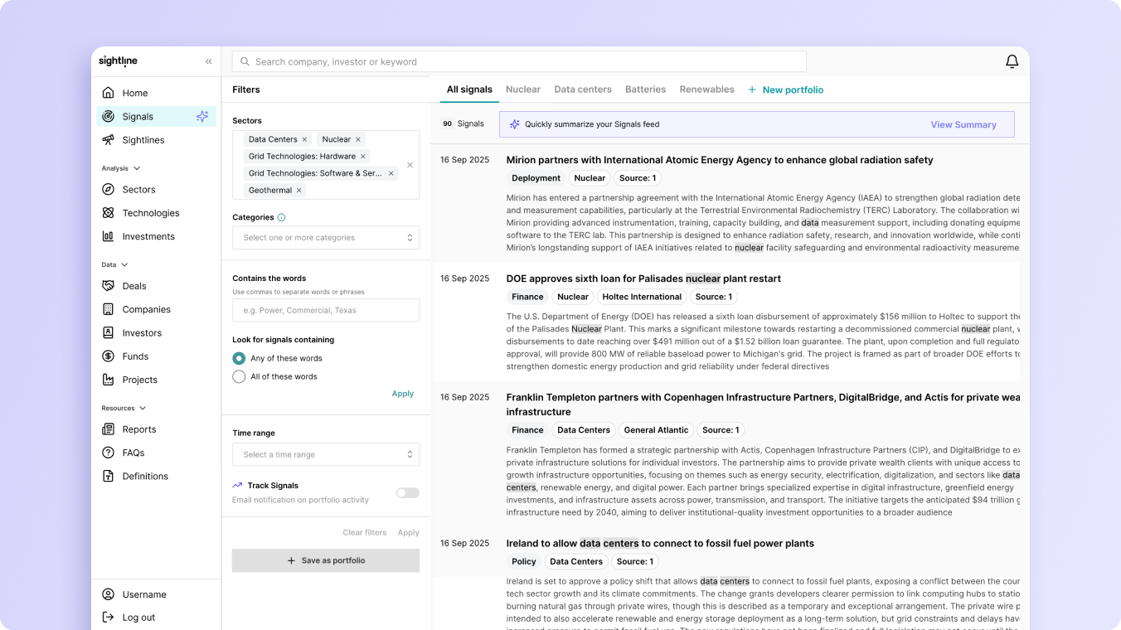1121x630 pixels.
Task: Click the Projects icon in sidebar
Action: [108, 380]
